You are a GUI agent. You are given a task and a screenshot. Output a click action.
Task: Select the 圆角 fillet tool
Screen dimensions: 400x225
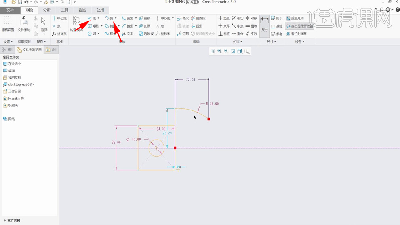coord(128,18)
